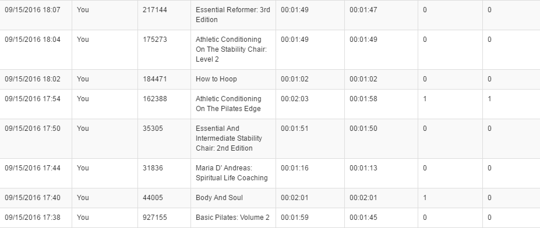Click Maria D' Andreas: Spiritual Life Coaching
Image resolution: width=540 pixels, height=228 pixels.
click(232, 173)
